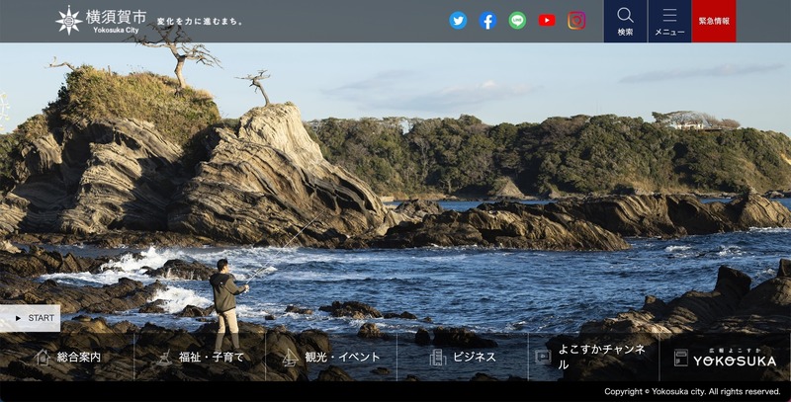Click the house icon beside 総合案内
This screenshot has width=791, height=402.
point(42,358)
